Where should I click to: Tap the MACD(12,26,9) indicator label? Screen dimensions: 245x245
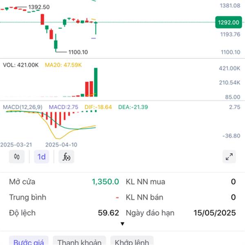(x=22, y=107)
